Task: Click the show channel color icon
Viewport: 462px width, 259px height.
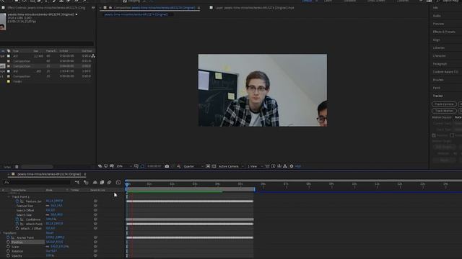Action: (x=179, y=166)
